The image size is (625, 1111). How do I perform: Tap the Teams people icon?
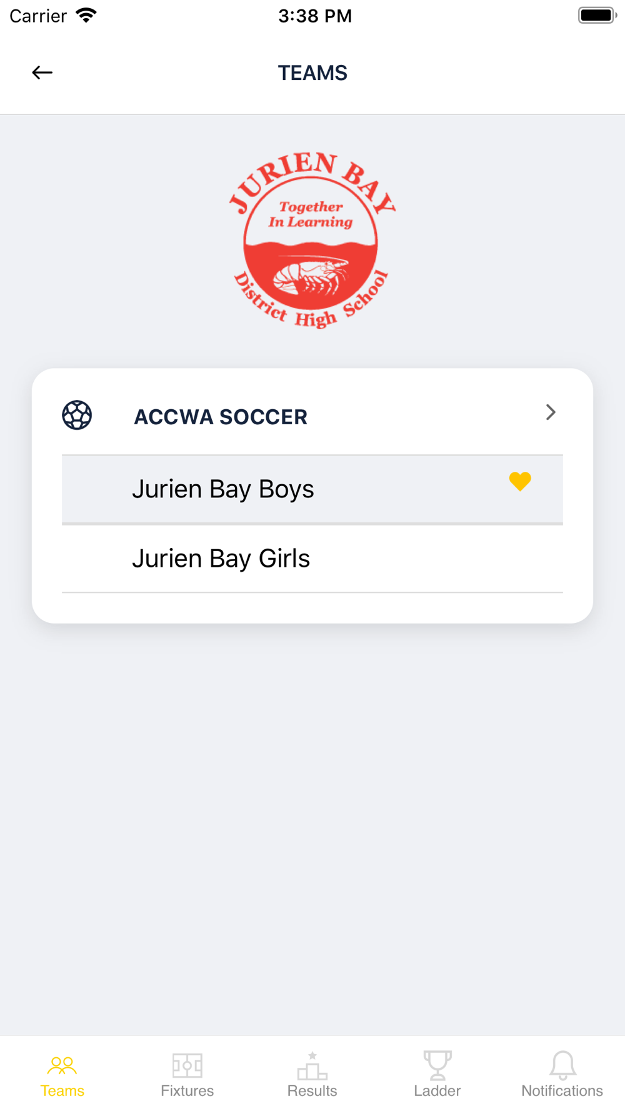62,1065
